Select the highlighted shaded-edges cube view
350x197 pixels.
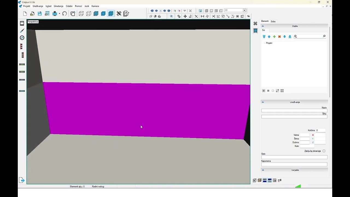pyautogui.click(x=111, y=14)
